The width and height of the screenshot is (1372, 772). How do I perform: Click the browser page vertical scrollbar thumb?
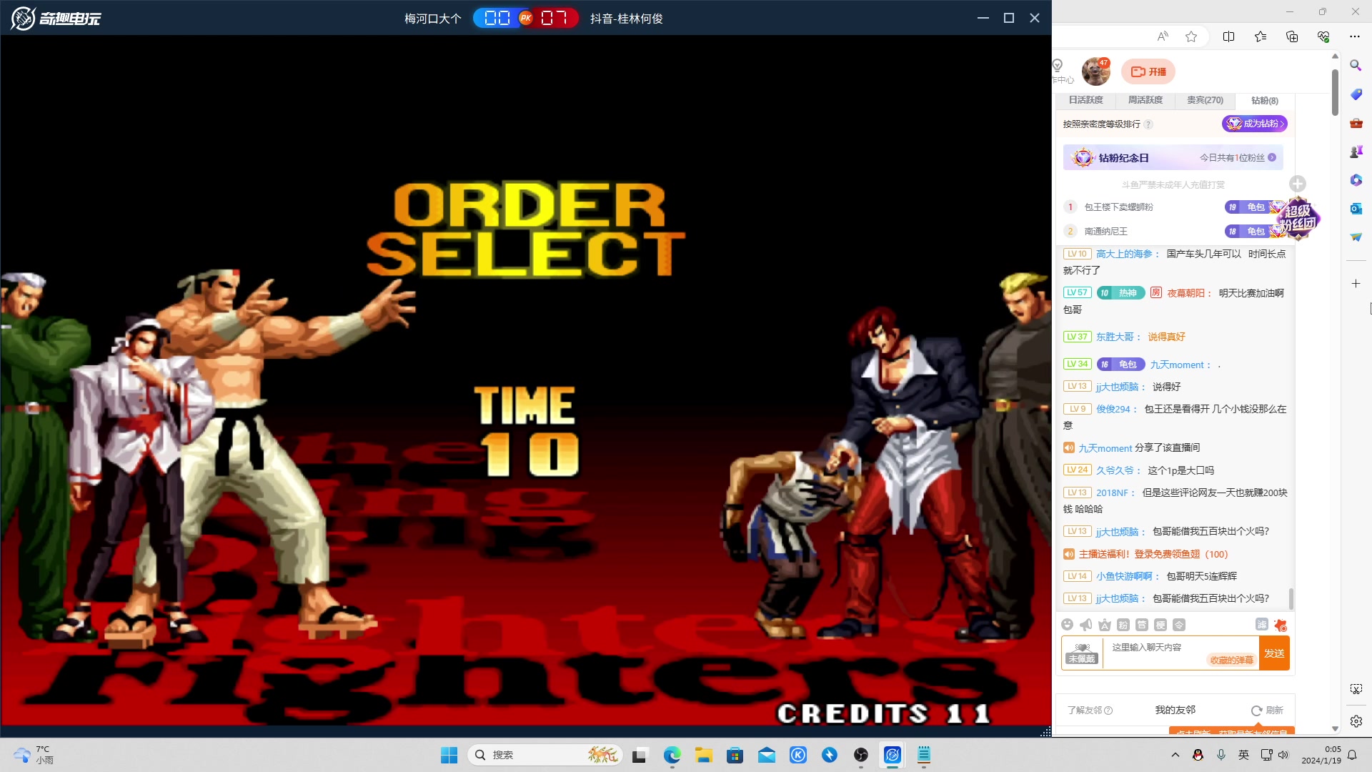click(1335, 92)
